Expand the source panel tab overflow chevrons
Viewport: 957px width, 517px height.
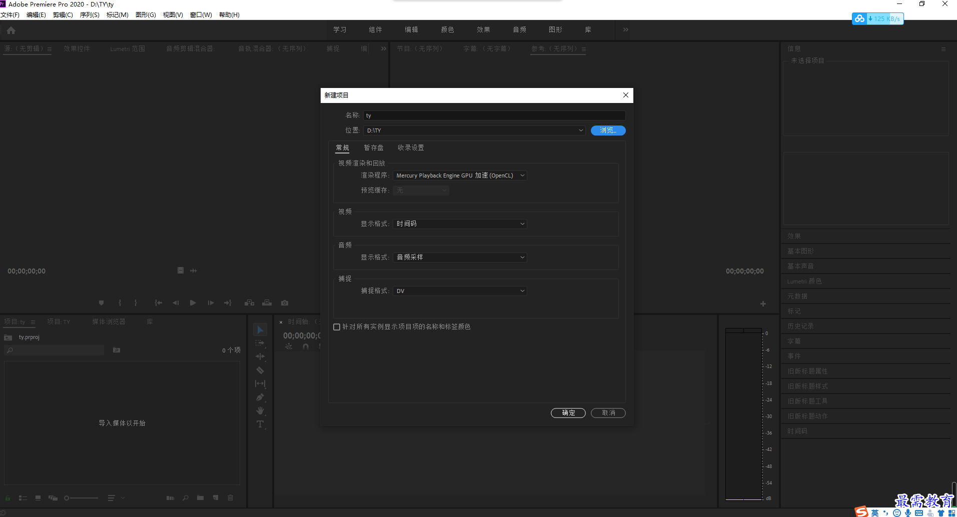(384, 48)
